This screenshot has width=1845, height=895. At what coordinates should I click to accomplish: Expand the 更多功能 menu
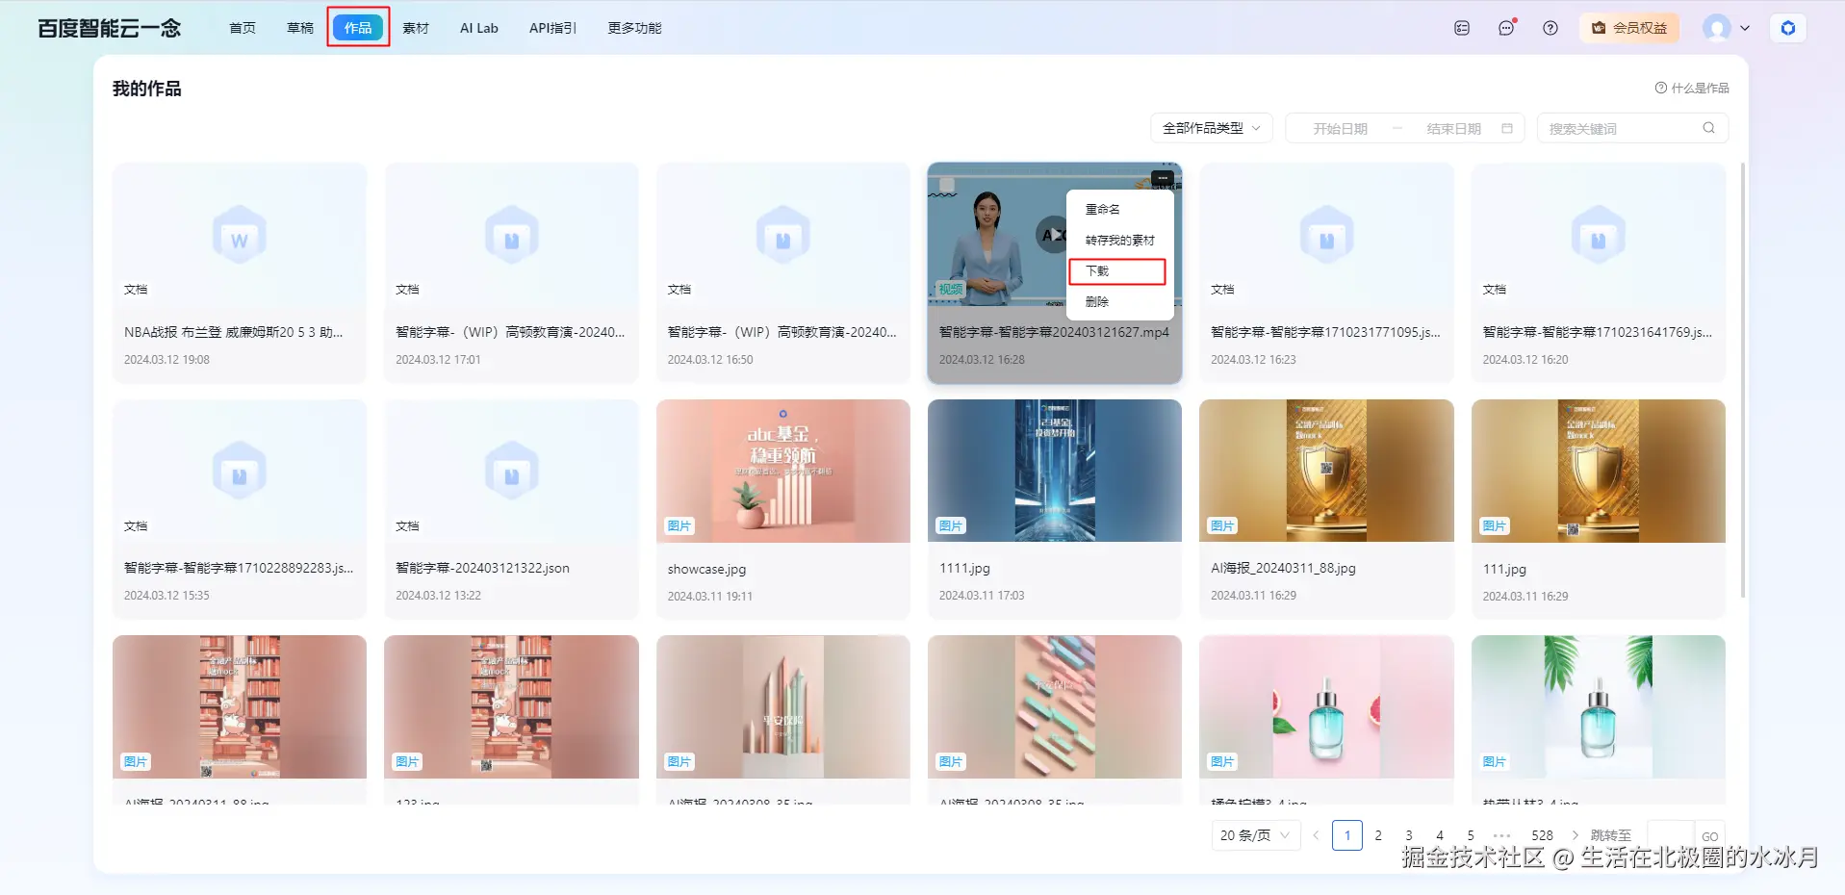[634, 28]
